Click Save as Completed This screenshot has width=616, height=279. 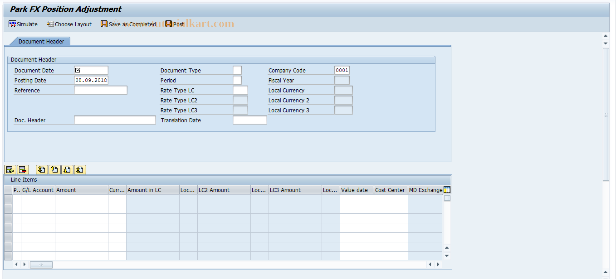[x=128, y=24]
